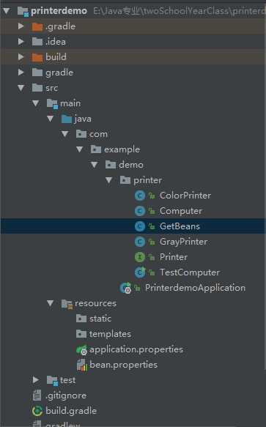Image resolution: width=266 pixels, height=427 pixels.
Task: Click the application.properties Spring leaf icon
Action: pyautogui.click(x=81, y=349)
